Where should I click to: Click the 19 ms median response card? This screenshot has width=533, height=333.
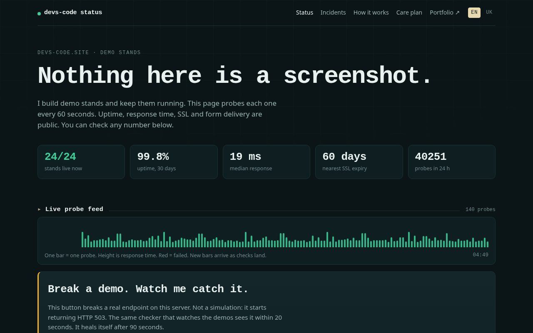point(266,162)
